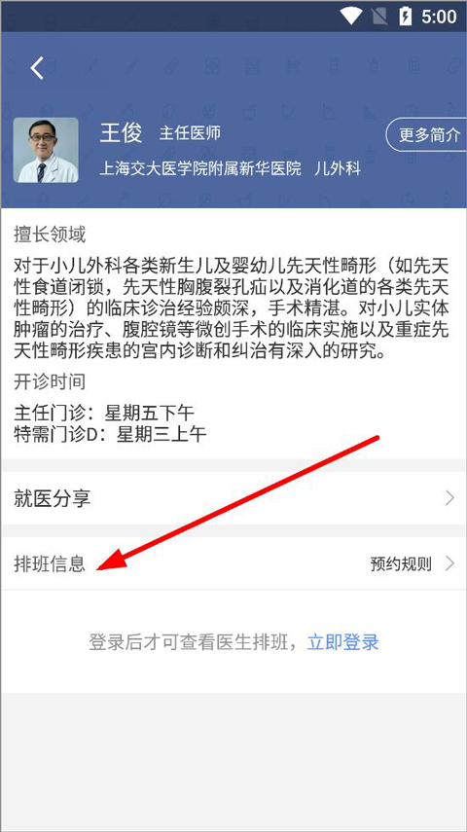
Task: Tap the 主任医师 title text
Action: click(190, 133)
